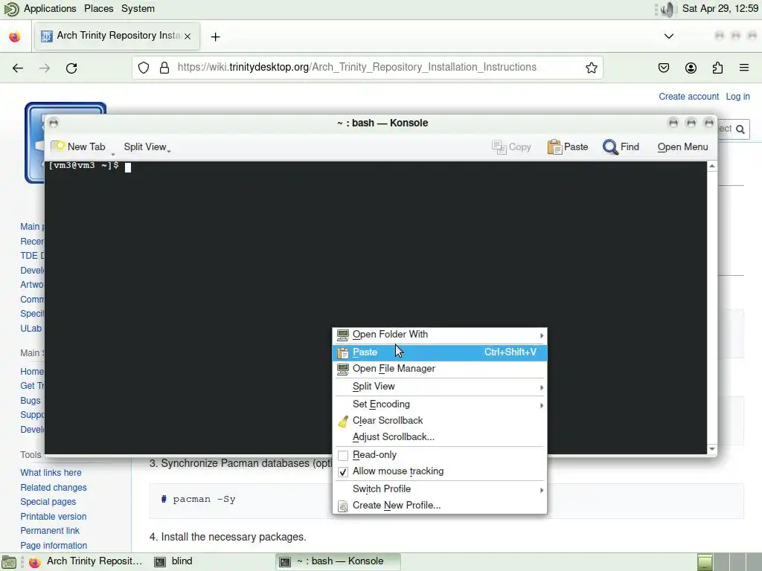Select Open Folder With in context menu
The width and height of the screenshot is (762, 571).
[x=439, y=335]
